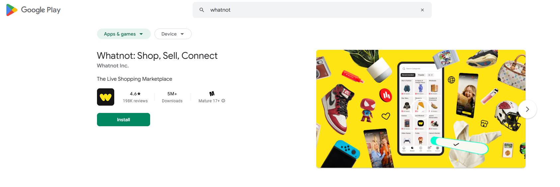Click the 5M+ Downloads stat
Screen dimensions: 560x187
(x=172, y=97)
